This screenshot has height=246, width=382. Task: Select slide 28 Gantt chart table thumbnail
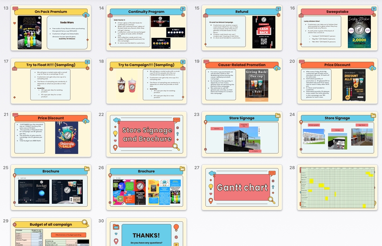pos(337,187)
